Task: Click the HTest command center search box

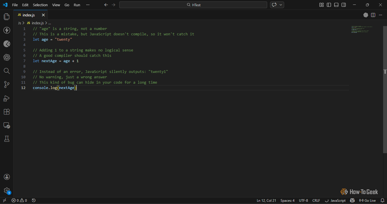Action: pos(193,5)
